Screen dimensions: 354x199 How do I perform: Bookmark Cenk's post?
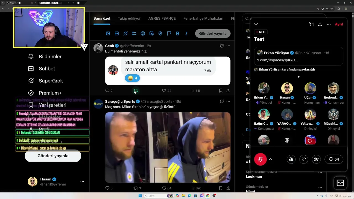click(221, 90)
